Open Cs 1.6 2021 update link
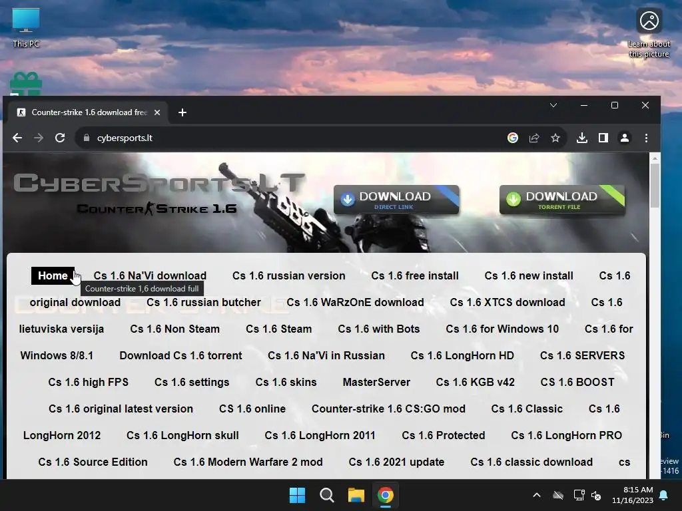Viewport: 682px width, 511px height. tap(397, 462)
